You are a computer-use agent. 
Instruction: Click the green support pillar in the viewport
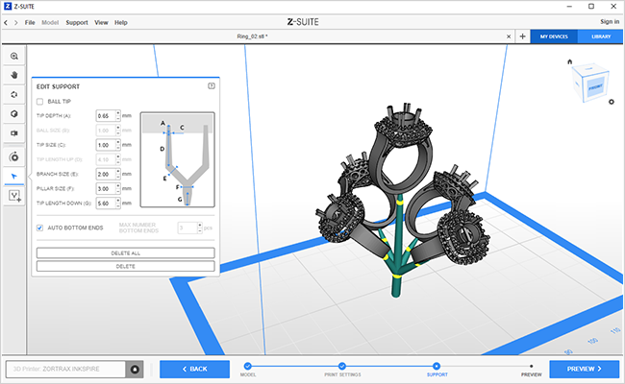click(x=396, y=285)
